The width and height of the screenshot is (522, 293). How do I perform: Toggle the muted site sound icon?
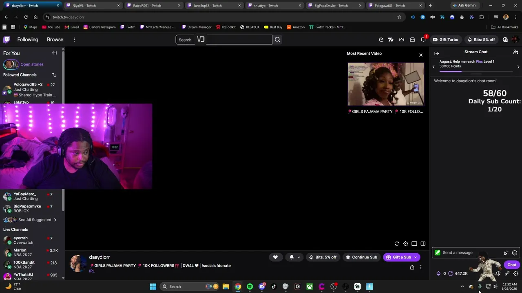click(433, 17)
